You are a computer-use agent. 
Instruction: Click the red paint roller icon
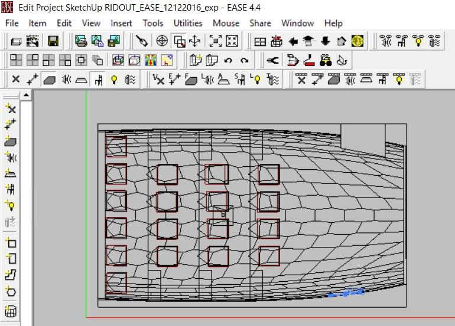[x=309, y=61]
